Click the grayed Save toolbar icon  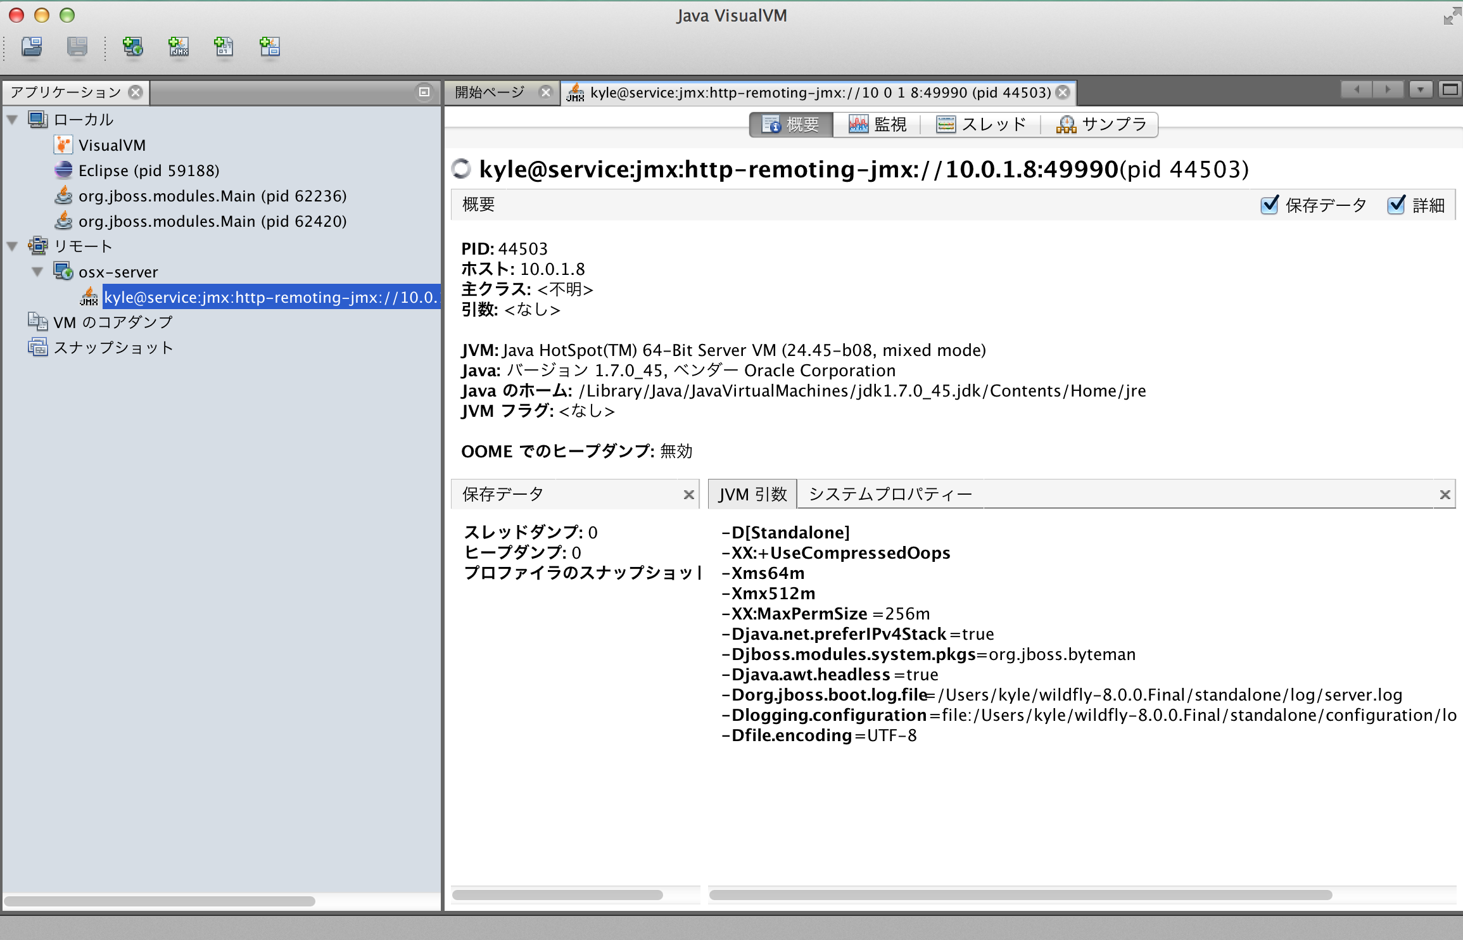tap(77, 47)
